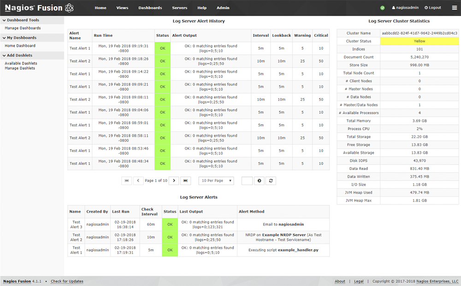461x286 pixels.
Task: Click the green system status check icon
Action: click(x=383, y=8)
